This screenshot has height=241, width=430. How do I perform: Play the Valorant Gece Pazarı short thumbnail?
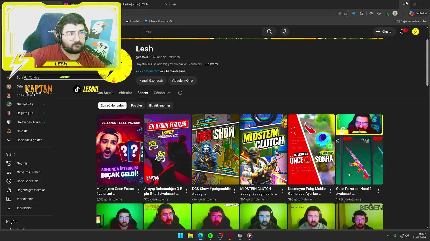pos(120,150)
